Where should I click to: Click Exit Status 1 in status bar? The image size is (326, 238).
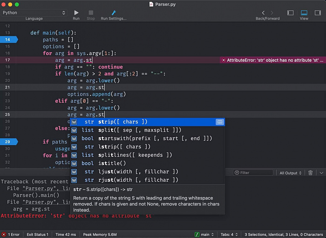[37, 234]
